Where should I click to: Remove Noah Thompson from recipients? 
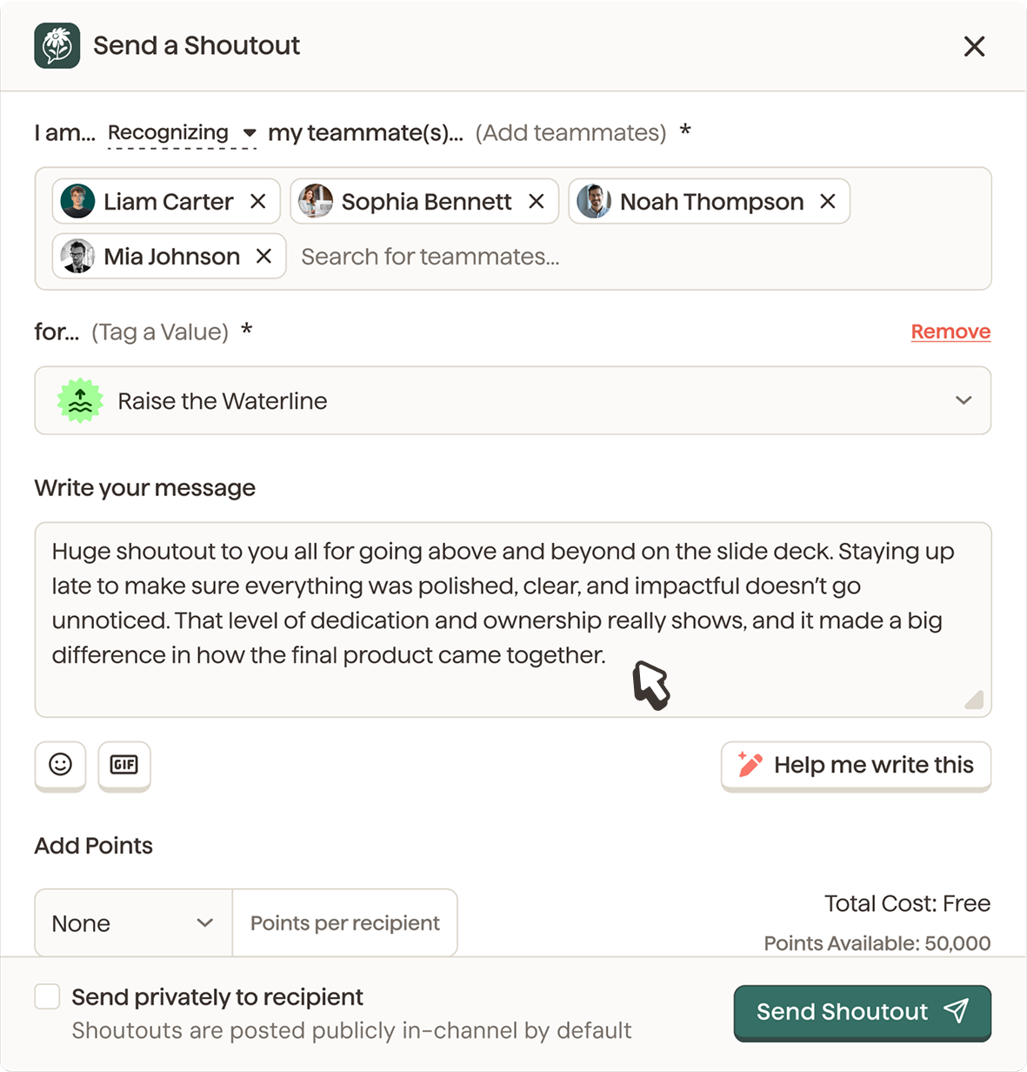click(x=828, y=202)
